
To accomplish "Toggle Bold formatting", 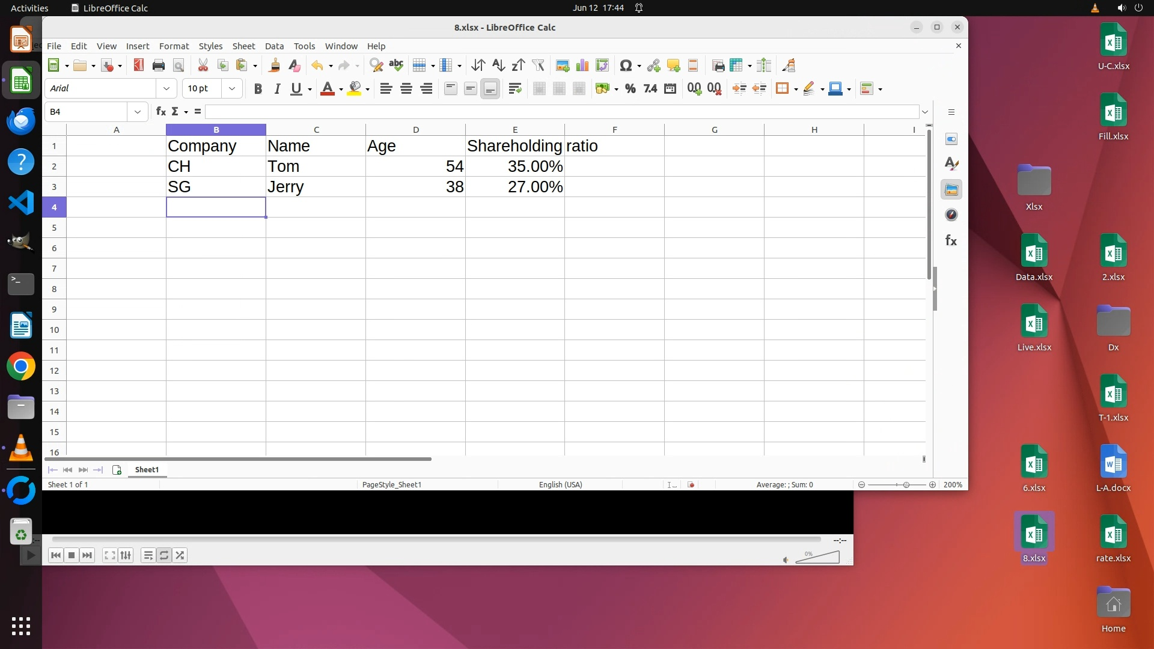I will (x=258, y=89).
